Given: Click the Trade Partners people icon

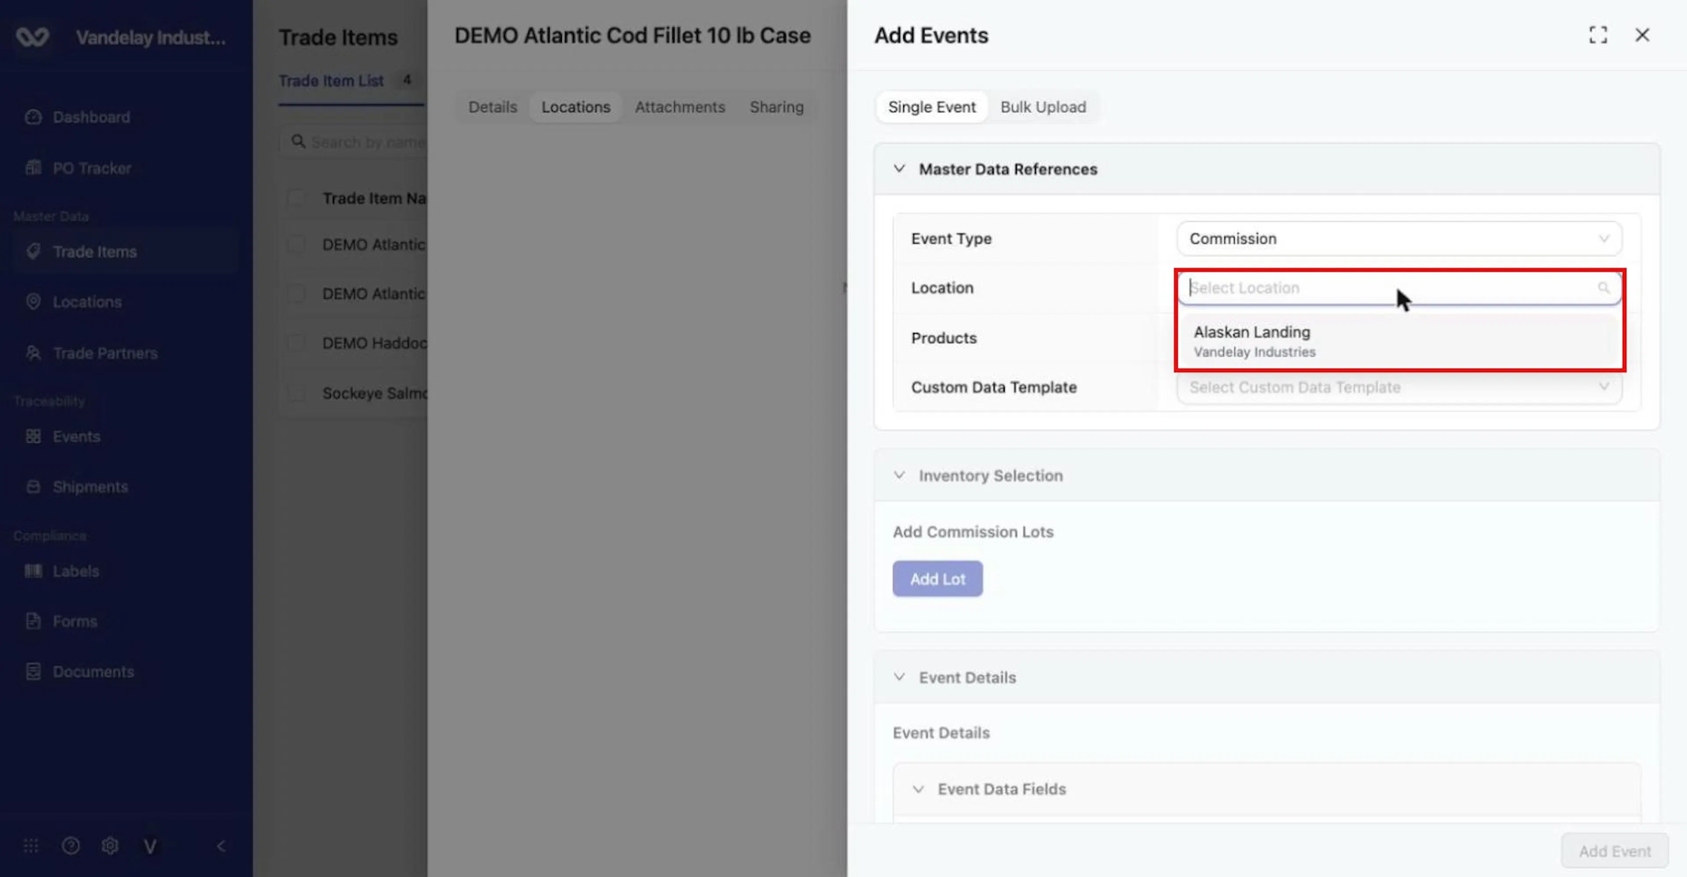Looking at the screenshot, I should 33,353.
